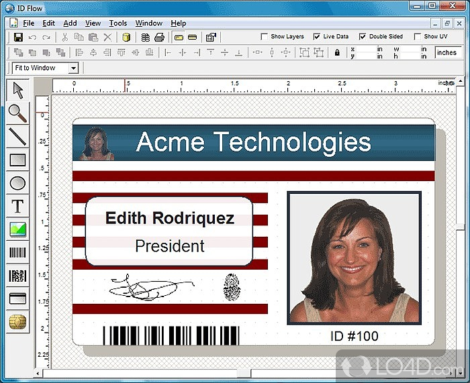Enable the Show UV checkbox
470x383 pixels.
(x=417, y=36)
